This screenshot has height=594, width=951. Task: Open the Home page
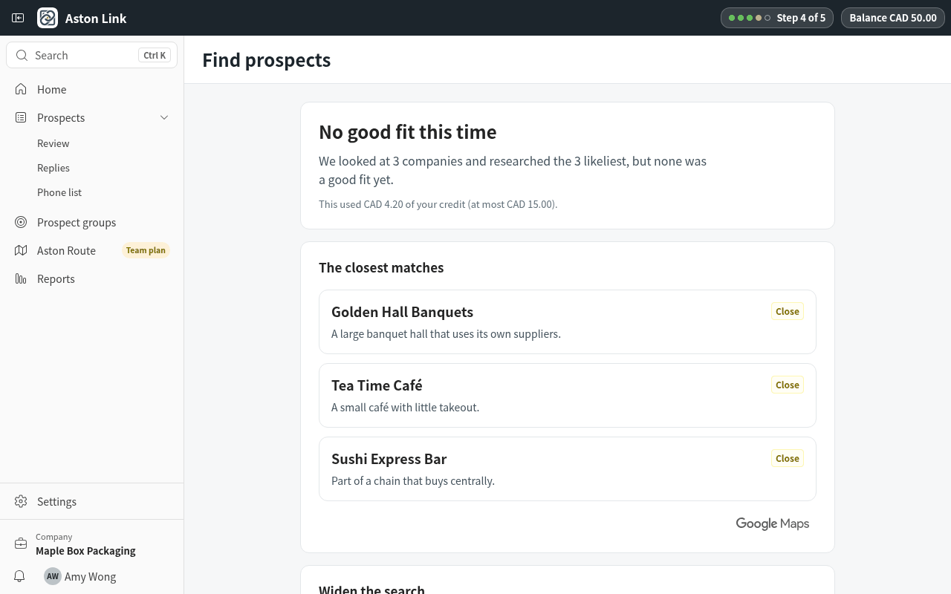(x=92, y=89)
